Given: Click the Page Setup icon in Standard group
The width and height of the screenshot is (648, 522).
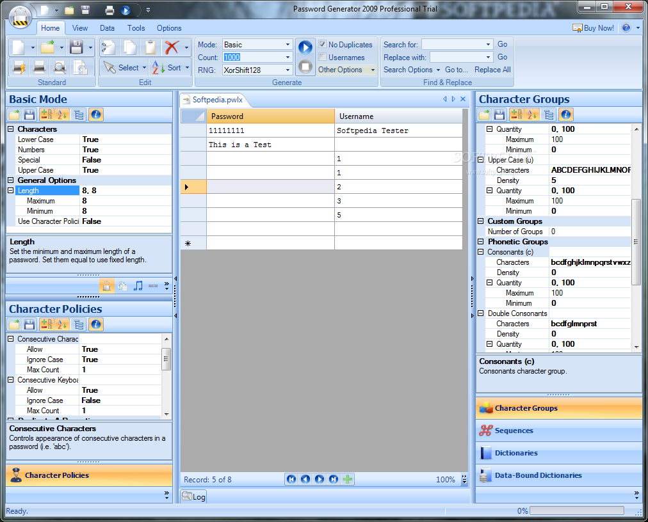Looking at the screenshot, I should 80,67.
